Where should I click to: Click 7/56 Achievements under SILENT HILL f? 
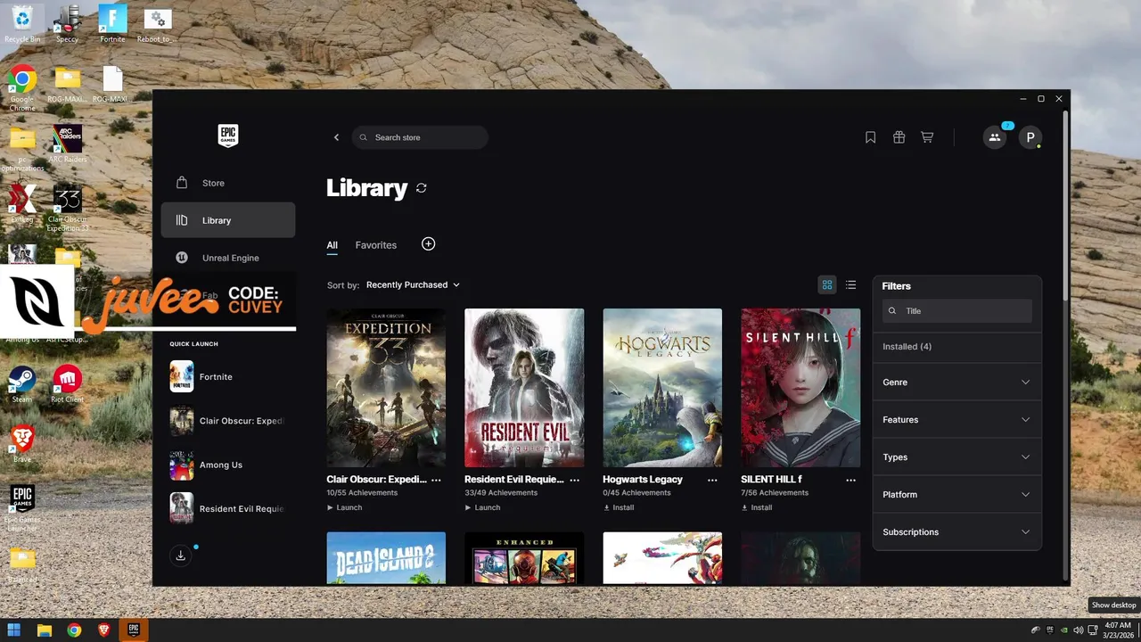coord(775,493)
